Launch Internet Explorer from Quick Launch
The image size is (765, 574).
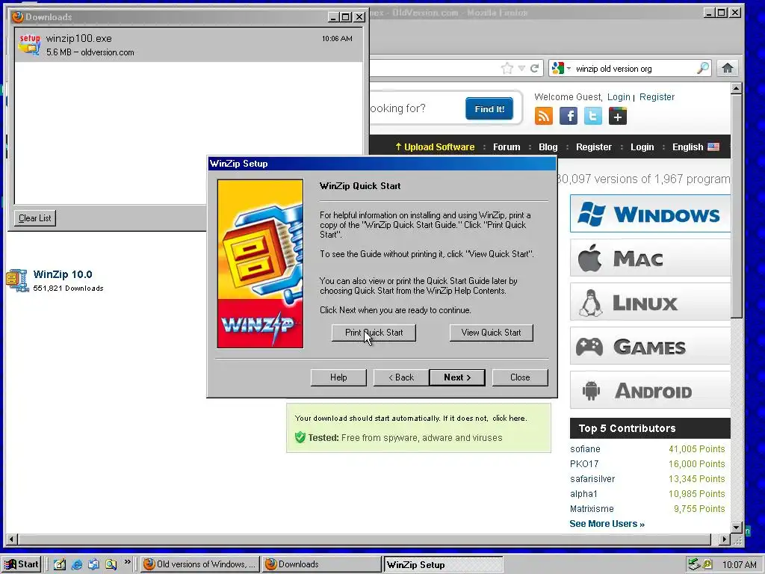point(77,564)
